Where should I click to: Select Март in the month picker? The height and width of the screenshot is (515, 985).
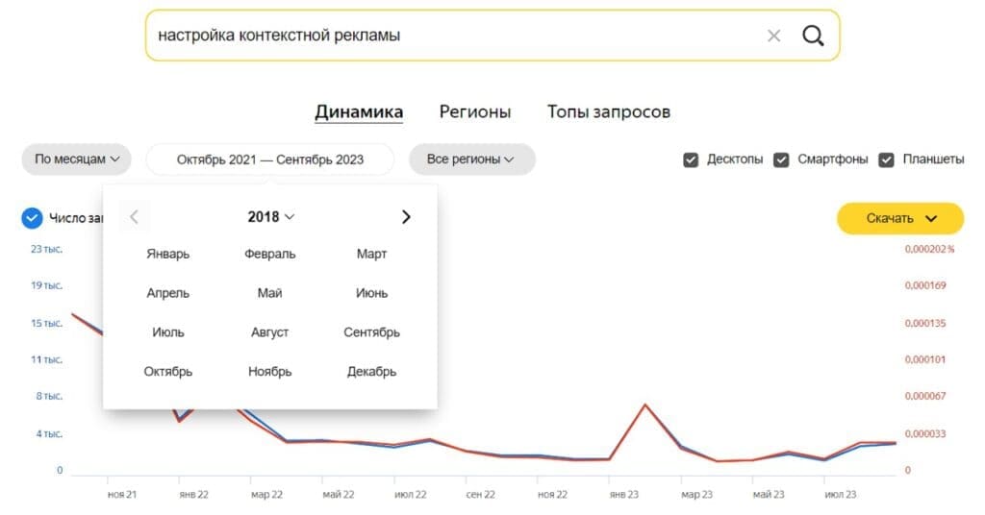point(372,254)
